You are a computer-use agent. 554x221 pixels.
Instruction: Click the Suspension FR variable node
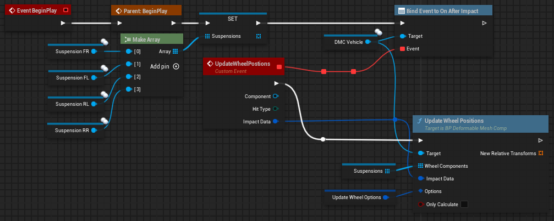coord(72,52)
